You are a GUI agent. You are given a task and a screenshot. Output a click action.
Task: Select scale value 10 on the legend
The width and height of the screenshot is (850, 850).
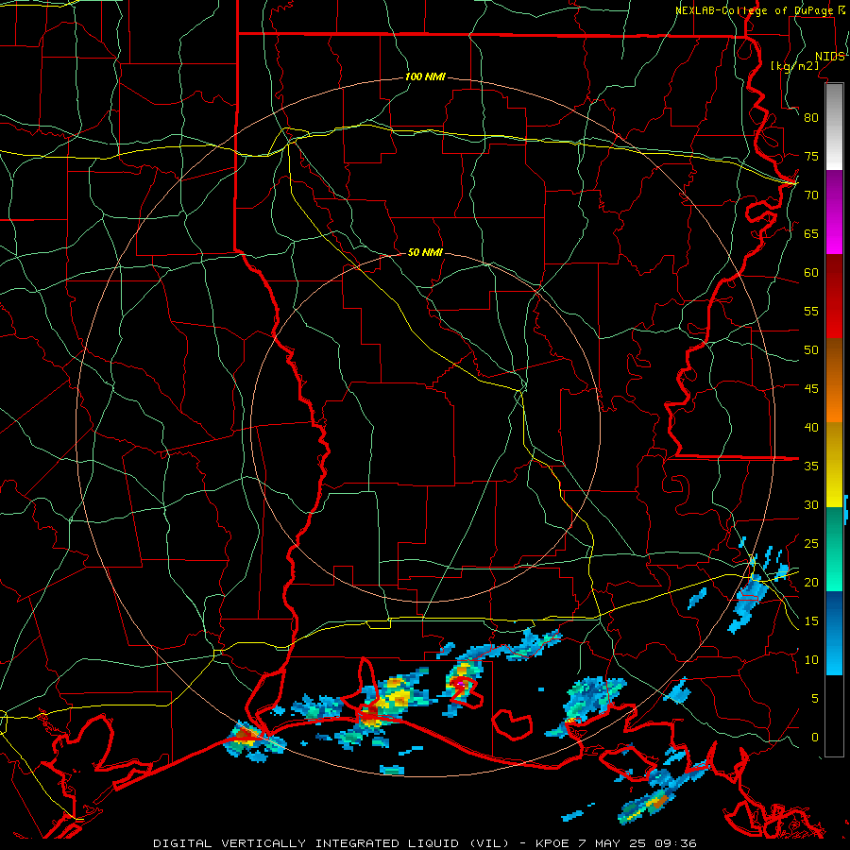point(811,660)
